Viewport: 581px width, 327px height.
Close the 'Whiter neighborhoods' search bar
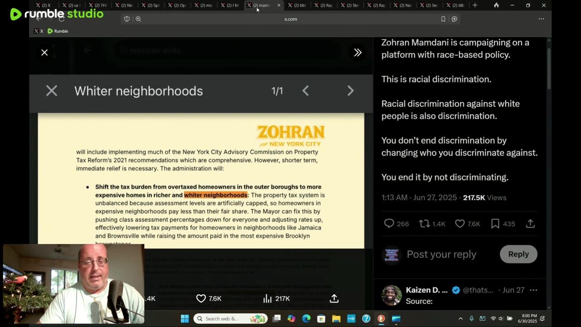point(52,91)
